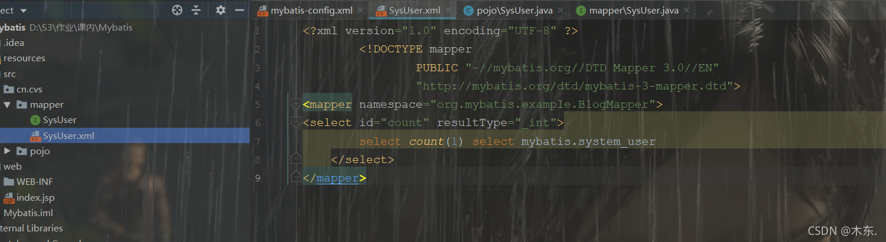The width and height of the screenshot is (886, 242).
Task: Click line number 7 in the gutter
Action: tap(257, 141)
